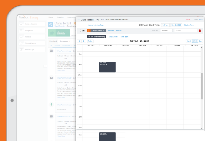This screenshot has height=141, width=205.
Task: Open the Analytics menu in the top navigation
Action: pos(60,17)
